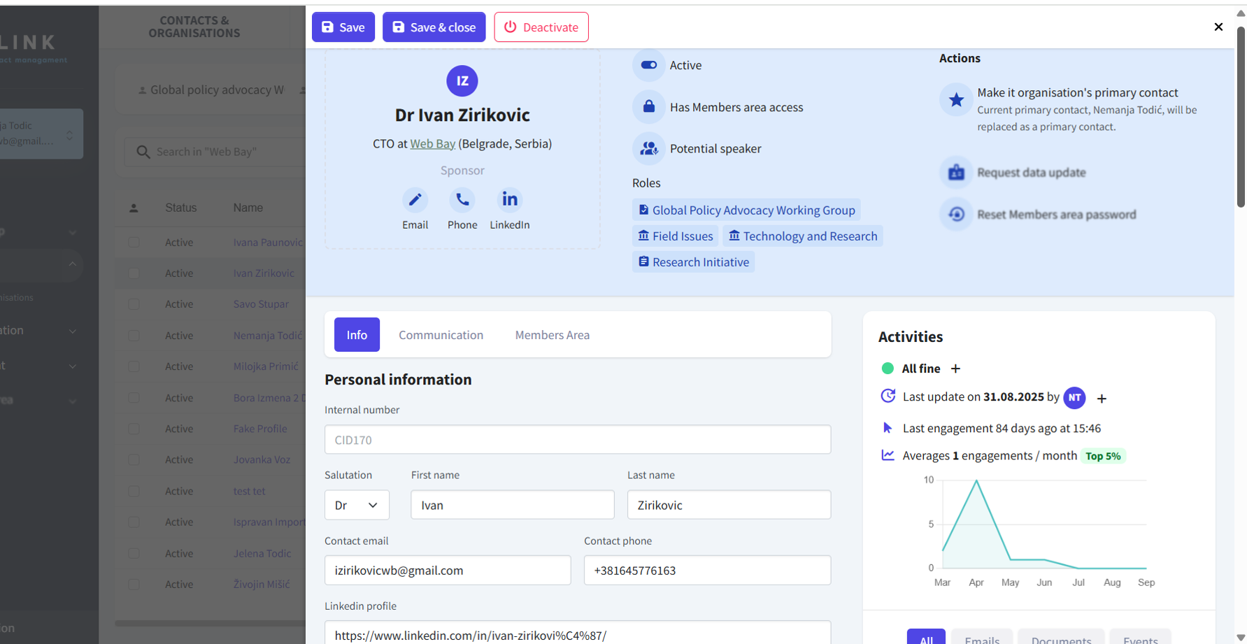Check the box for Jovanka Voz row
The width and height of the screenshot is (1247, 644).
click(134, 459)
